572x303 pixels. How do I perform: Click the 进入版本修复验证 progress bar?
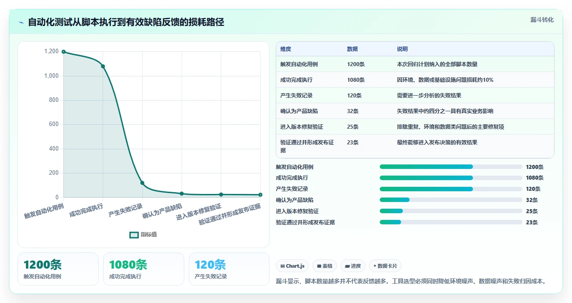451,211
